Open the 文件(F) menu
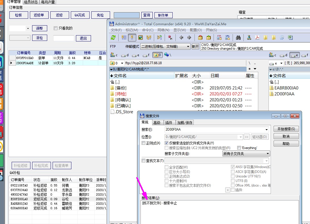Viewport: 310px width, 224px height. point(116,30)
